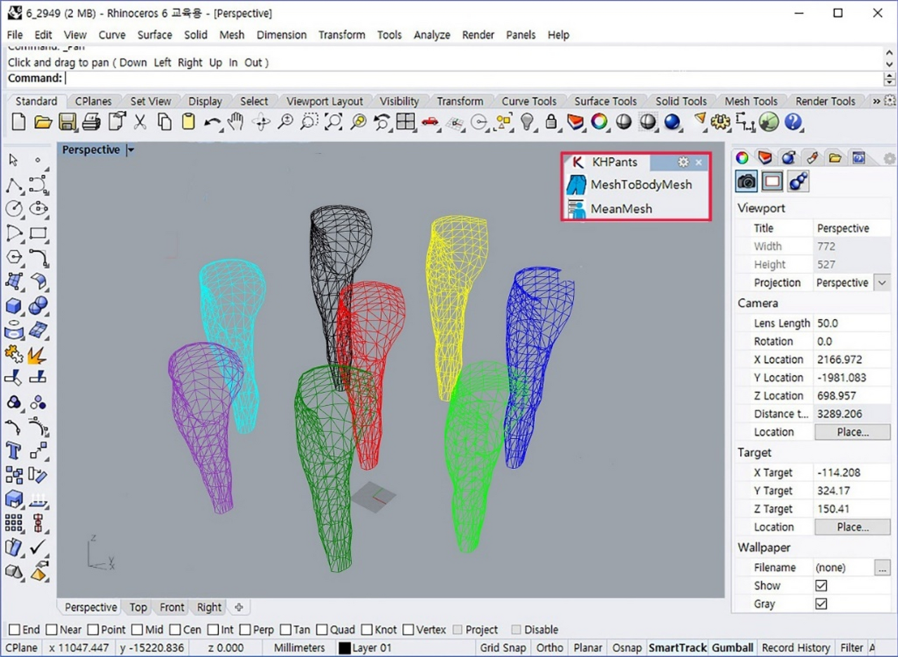The height and width of the screenshot is (657, 898).
Task: Toggle Grid Snap in status bar
Action: click(x=503, y=648)
